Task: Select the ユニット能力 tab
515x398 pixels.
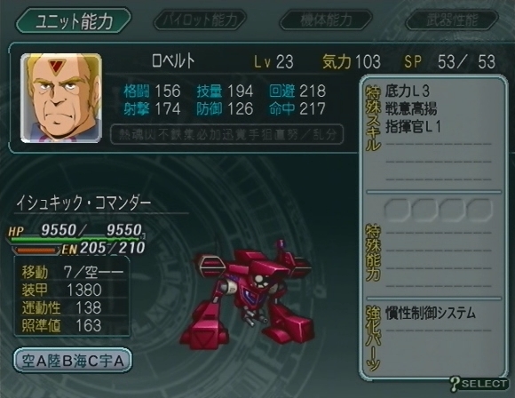Action: click(x=74, y=20)
